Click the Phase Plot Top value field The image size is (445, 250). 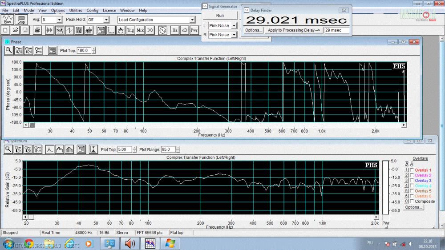click(x=84, y=51)
